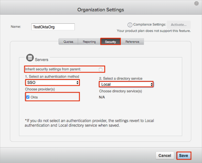The height and width of the screenshot is (163, 202).
Task: Click the help question mark icon
Action: coord(197,3)
